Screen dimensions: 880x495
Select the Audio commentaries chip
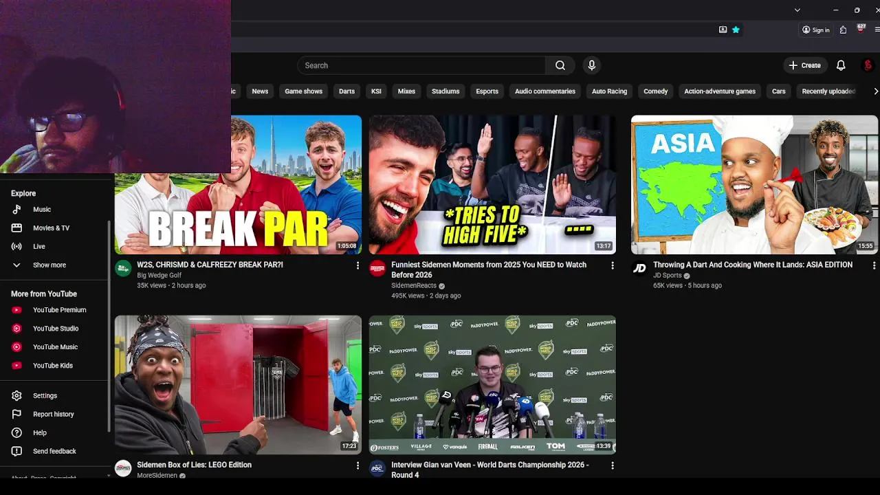(545, 91)
